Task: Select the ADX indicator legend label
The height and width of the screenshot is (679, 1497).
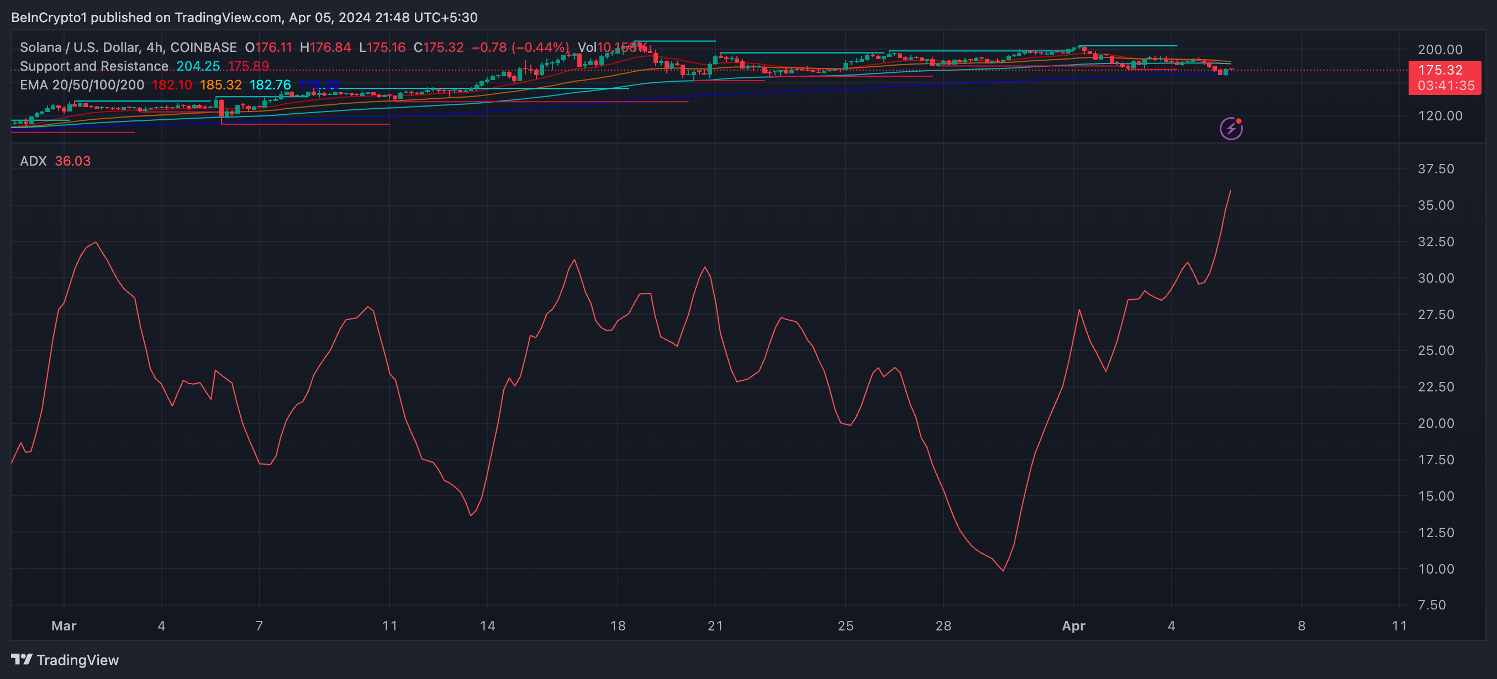Action: [x=33, y=161]
